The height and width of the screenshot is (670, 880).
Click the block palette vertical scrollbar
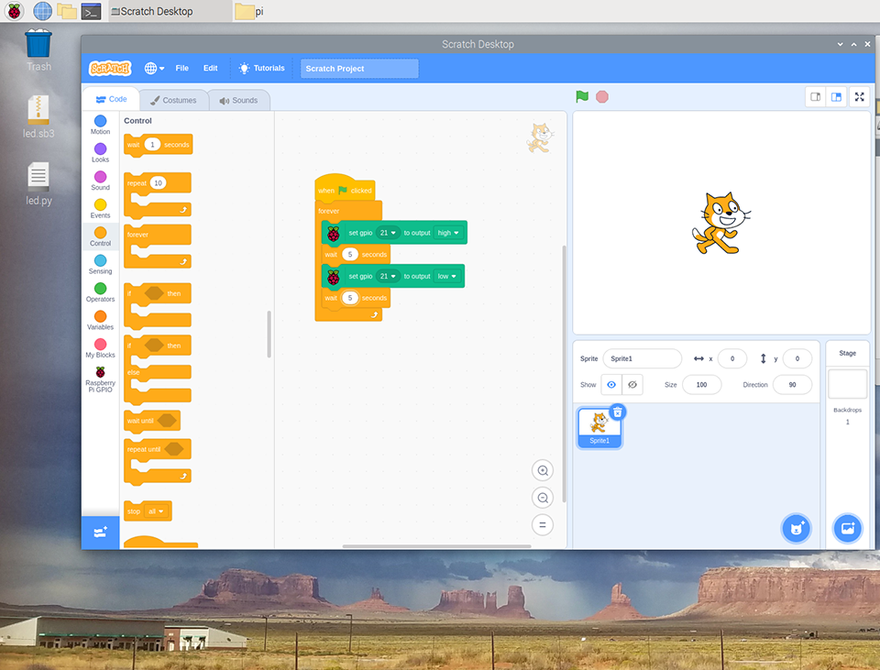tap(269, 334)
